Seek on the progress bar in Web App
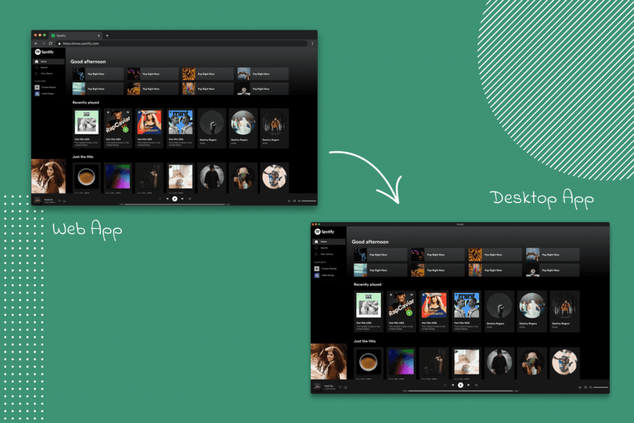634x423 pixels. click(175, 204)
